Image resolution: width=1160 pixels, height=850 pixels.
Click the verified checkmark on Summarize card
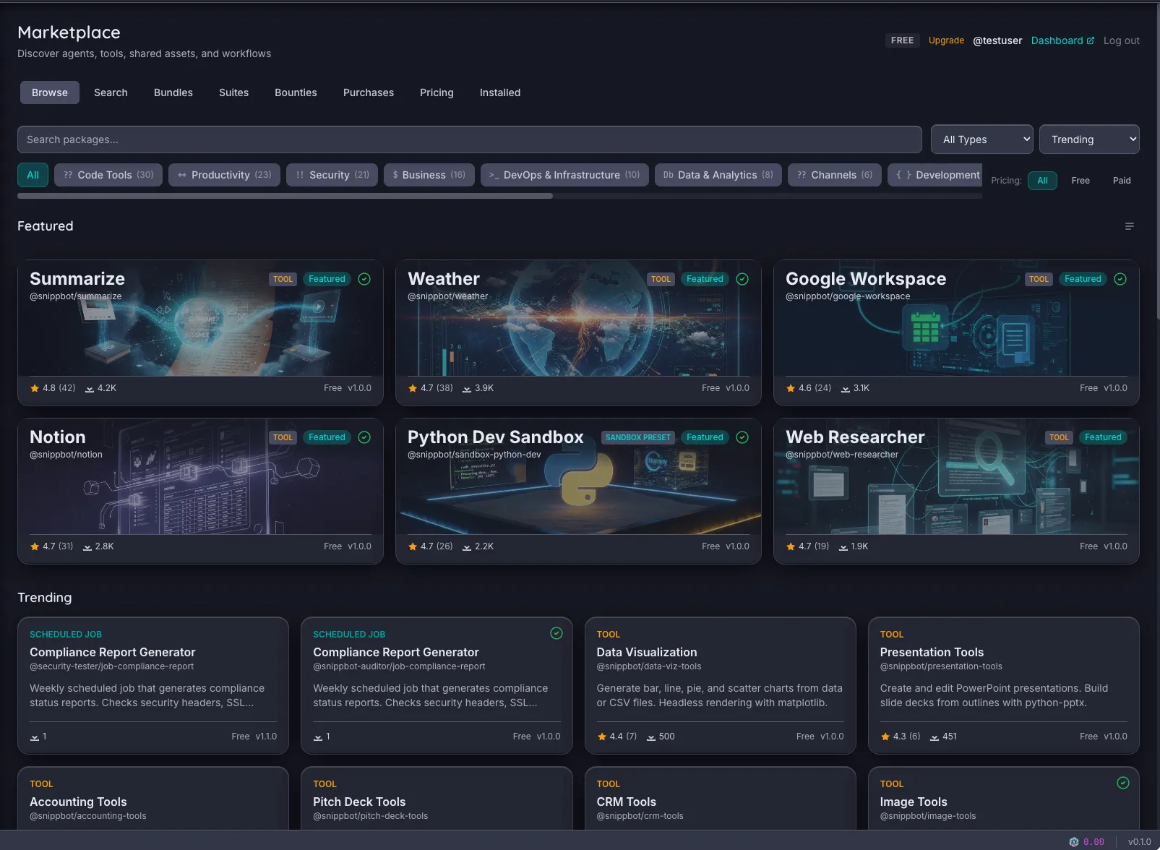tap(364, 279)
